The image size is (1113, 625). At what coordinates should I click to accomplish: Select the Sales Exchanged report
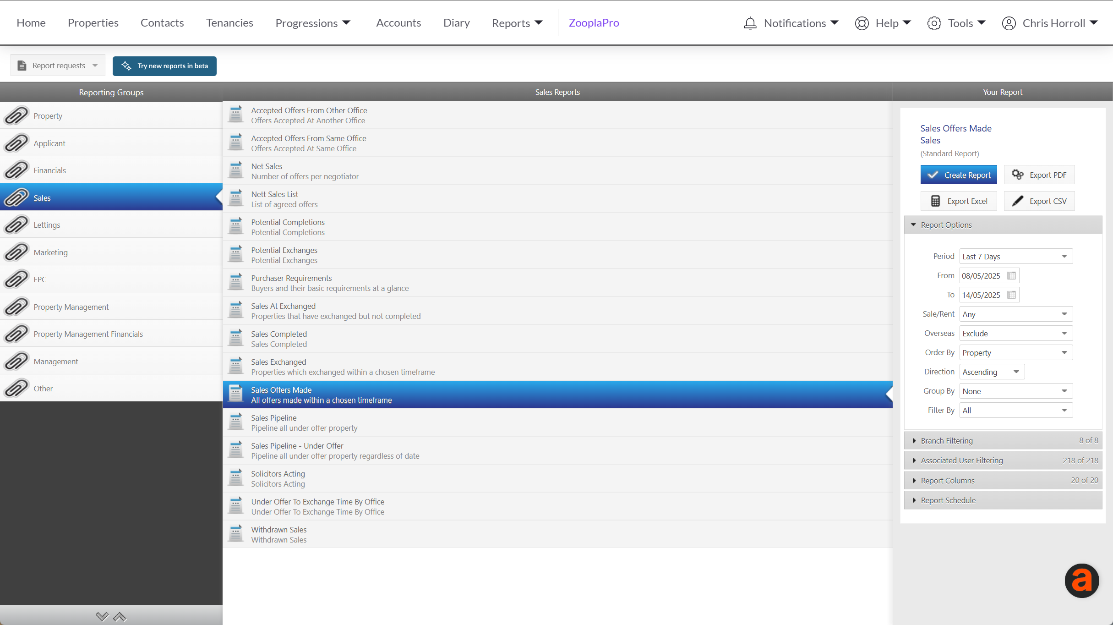557,366
